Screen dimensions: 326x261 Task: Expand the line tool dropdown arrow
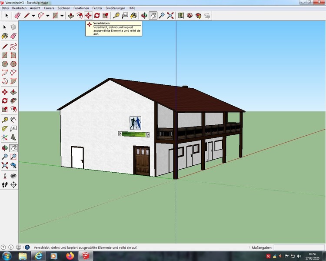33,16
